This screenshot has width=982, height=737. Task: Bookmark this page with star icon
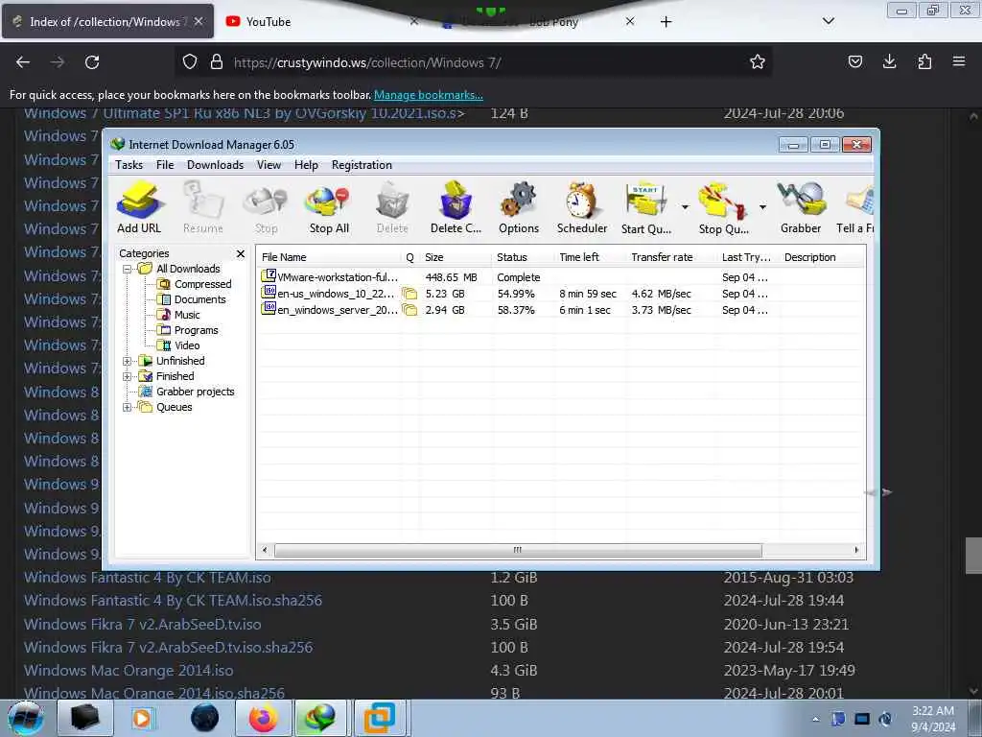(x=758, y=62)
